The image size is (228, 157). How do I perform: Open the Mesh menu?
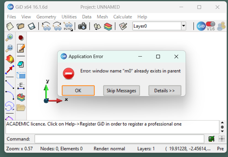click(x=102, y=17)
